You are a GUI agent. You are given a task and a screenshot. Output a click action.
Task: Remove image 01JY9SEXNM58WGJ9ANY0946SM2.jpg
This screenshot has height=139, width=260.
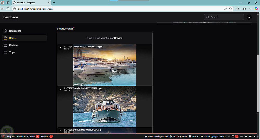coord(61,48)
